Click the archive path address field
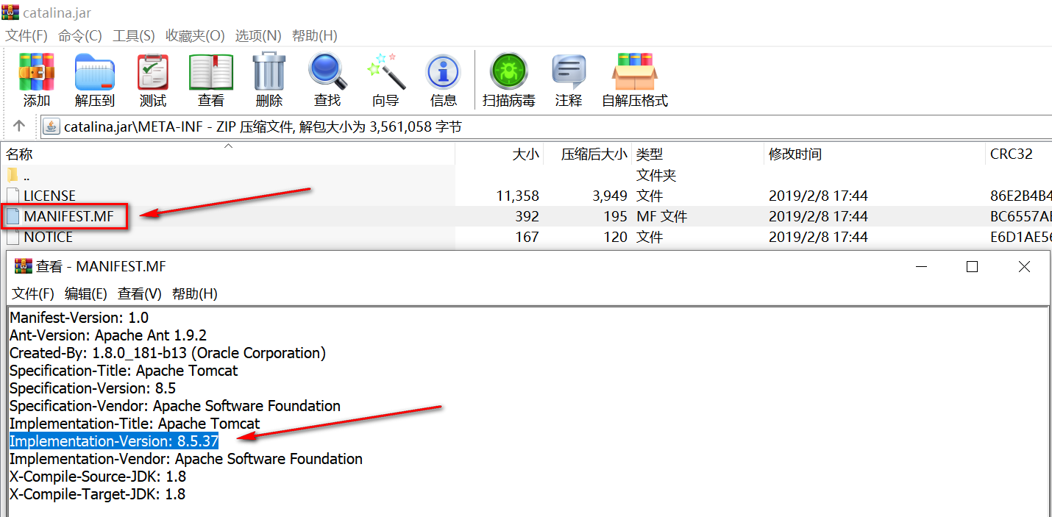Image resolution: width=1052 pixels, height=517 pixels. coord(546,126)
